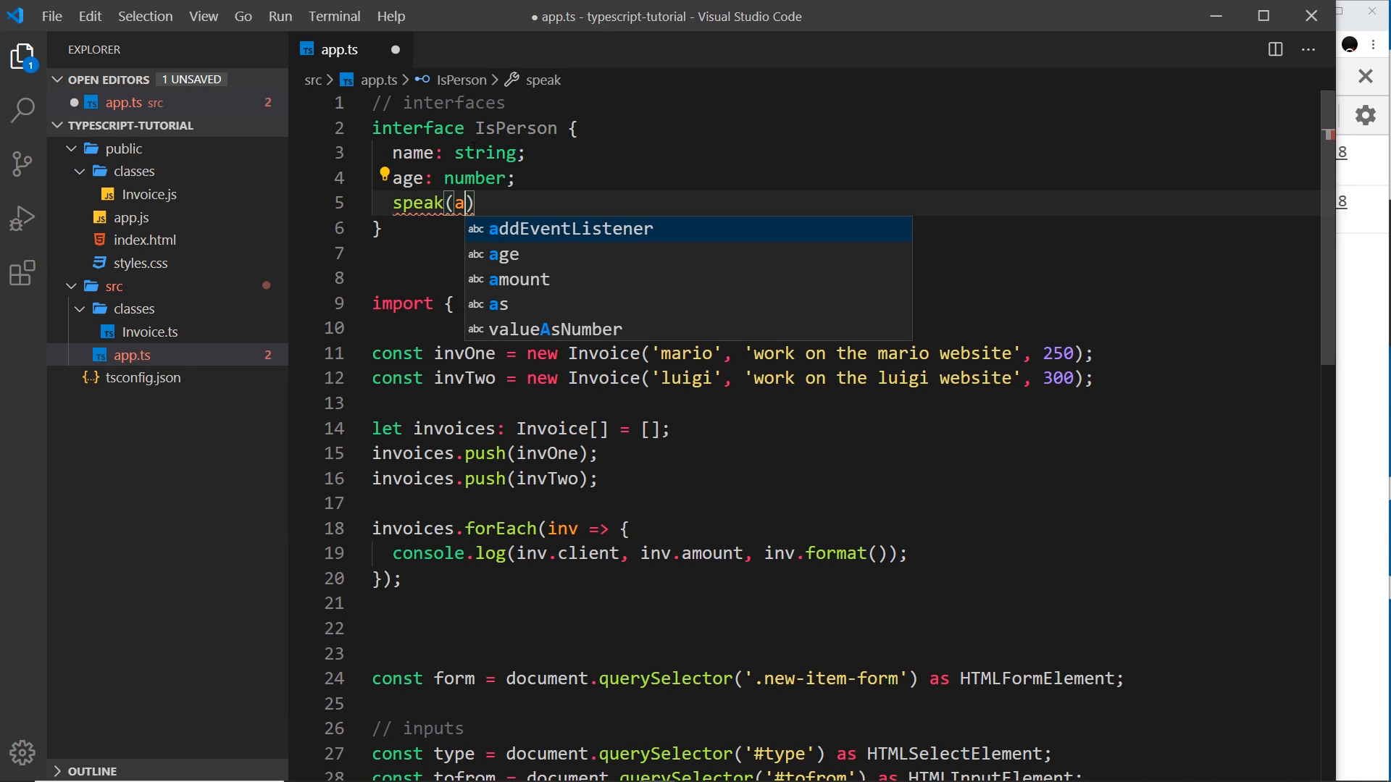Click the lightbulb quick fix on line 4
Image resolution: width=1391 pixels, height=782 pixels.
coord(385,175)
